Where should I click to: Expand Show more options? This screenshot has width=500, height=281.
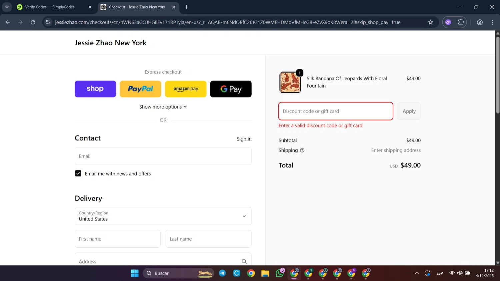click(163, 107)
